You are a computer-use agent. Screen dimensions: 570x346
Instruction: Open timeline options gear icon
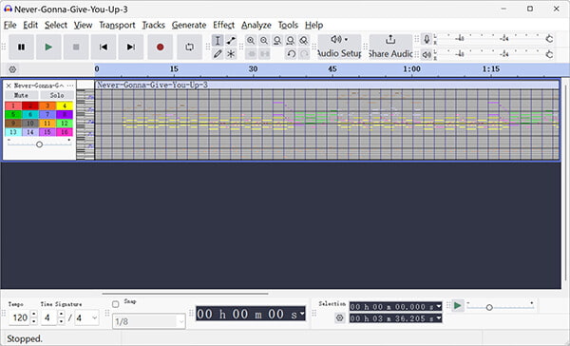click(12, 69)
